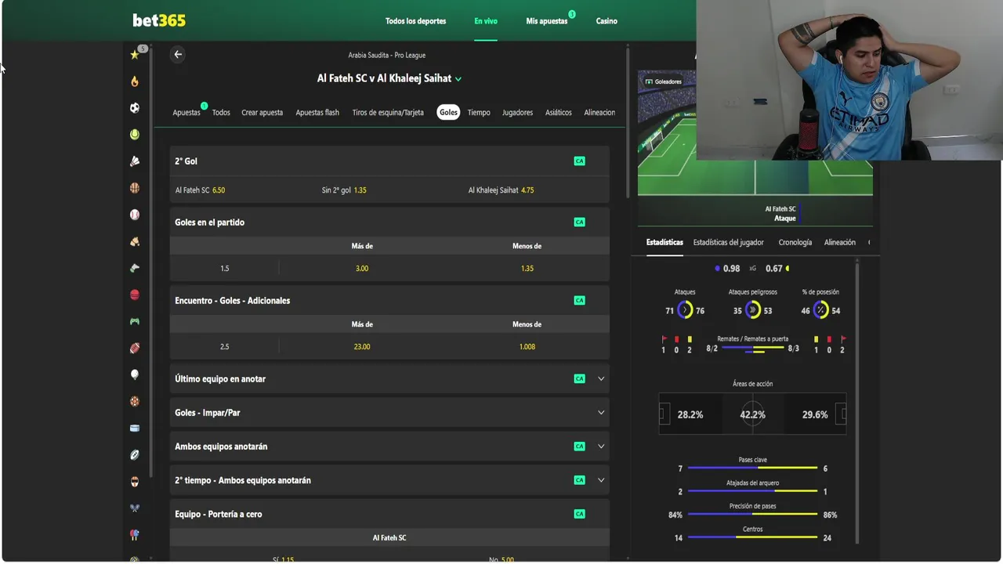The width and height of the screenshot is (1003, 564).
Task: Open the Cronología stats tab
Action: click(795, 243)
